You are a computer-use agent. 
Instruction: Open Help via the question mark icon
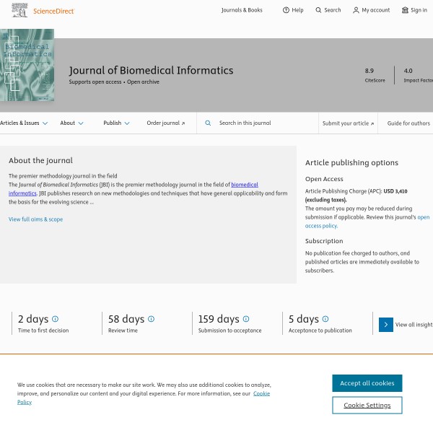coord(286,10)
